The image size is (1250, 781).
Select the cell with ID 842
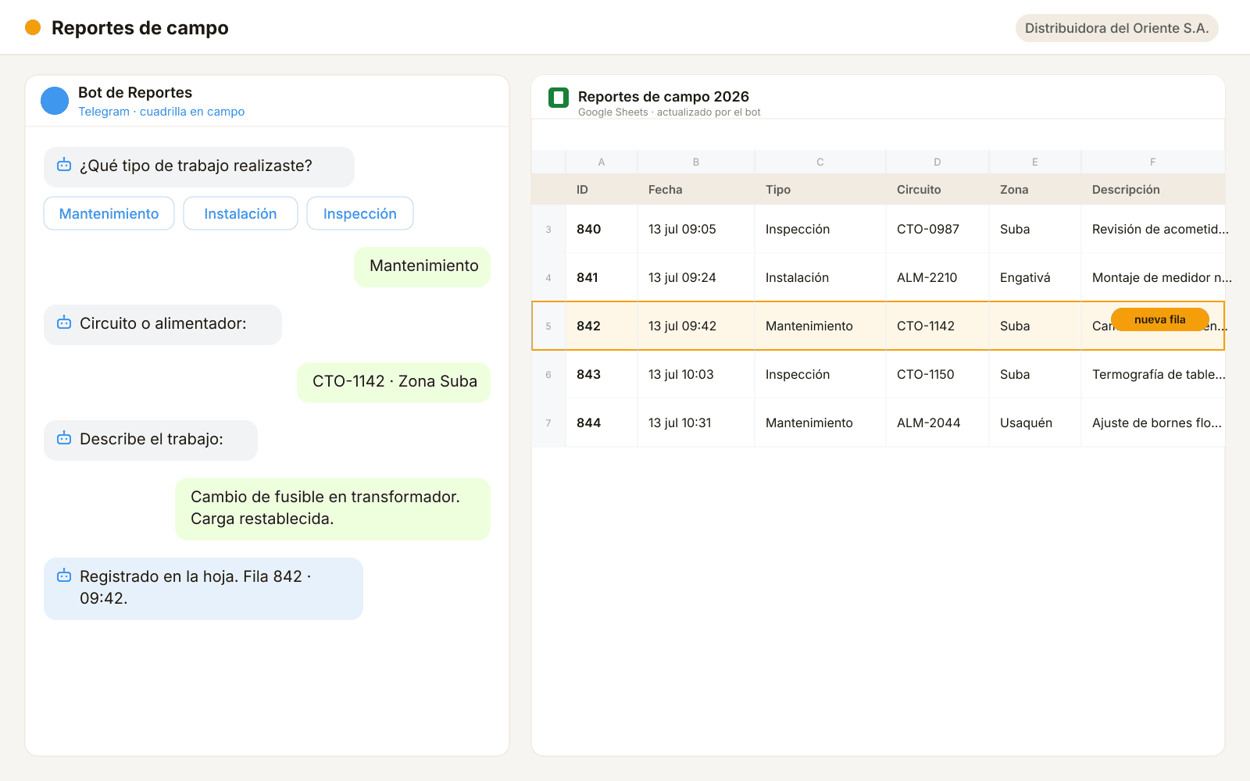tap(602, 326)
